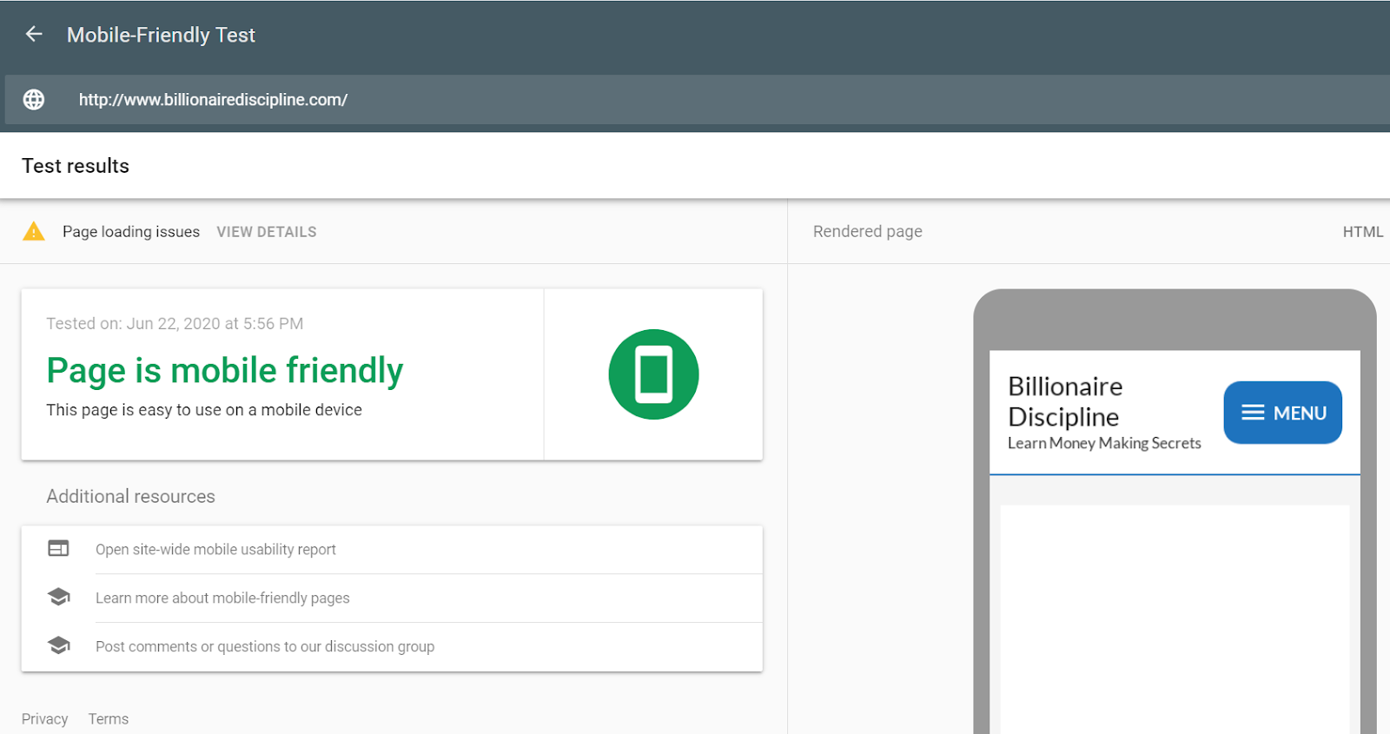Switch to the HTML tab
The image size is (1390, 734).
coord(1362,232)
